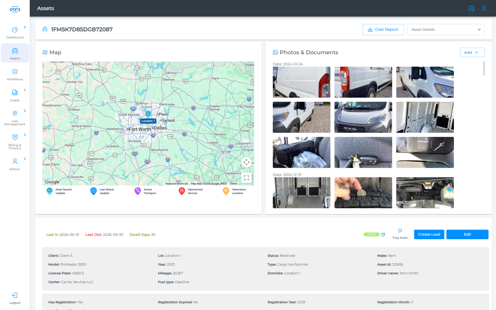Open the RAM front grille photo
Screen dimensions: 496x310
pos(363,117)
